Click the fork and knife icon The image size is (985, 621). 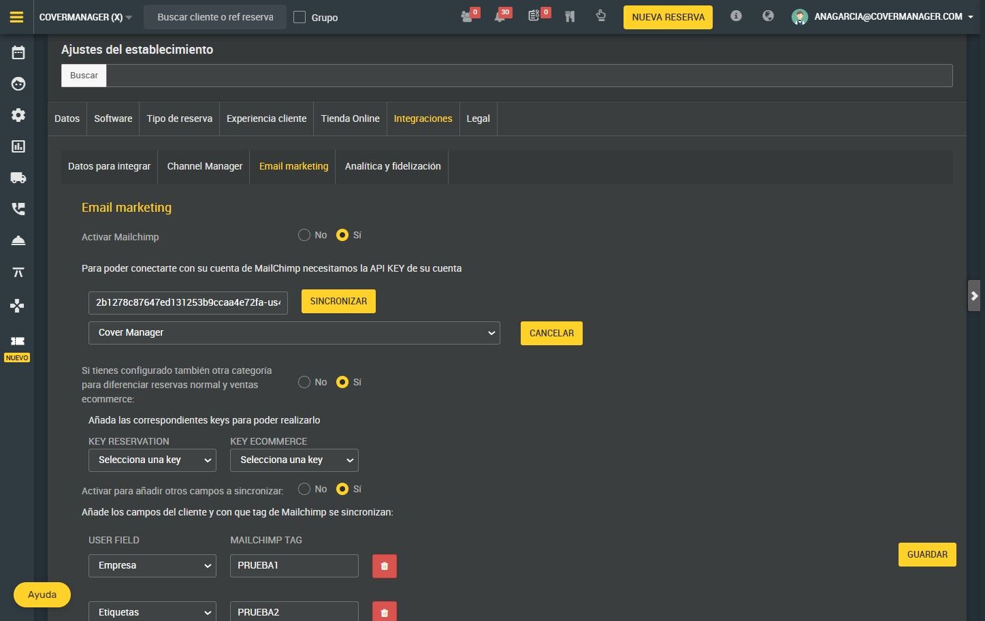click(570, 16)
